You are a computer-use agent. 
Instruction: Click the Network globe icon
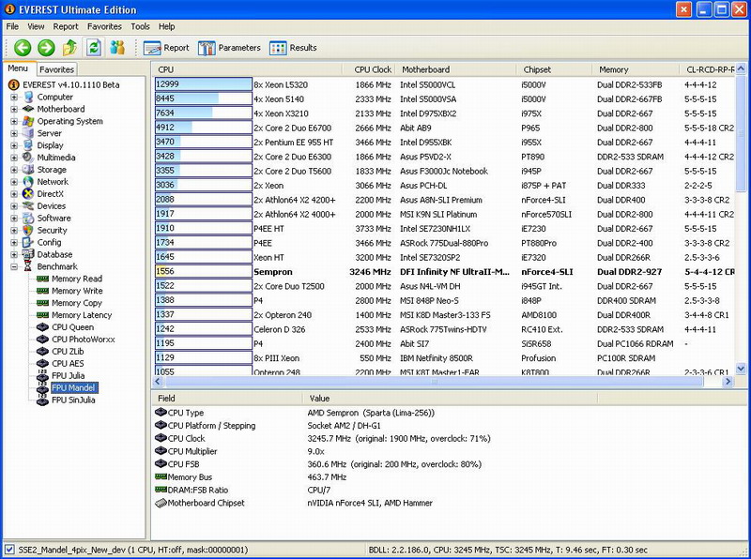tap(29, 182)
